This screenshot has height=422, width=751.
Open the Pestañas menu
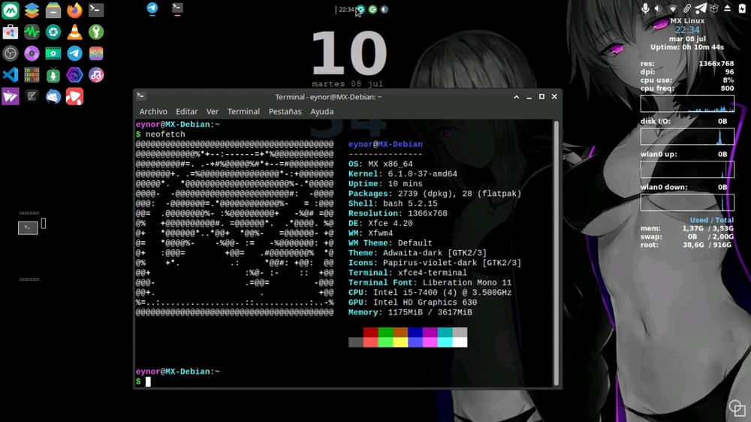(x=285, y=112)
